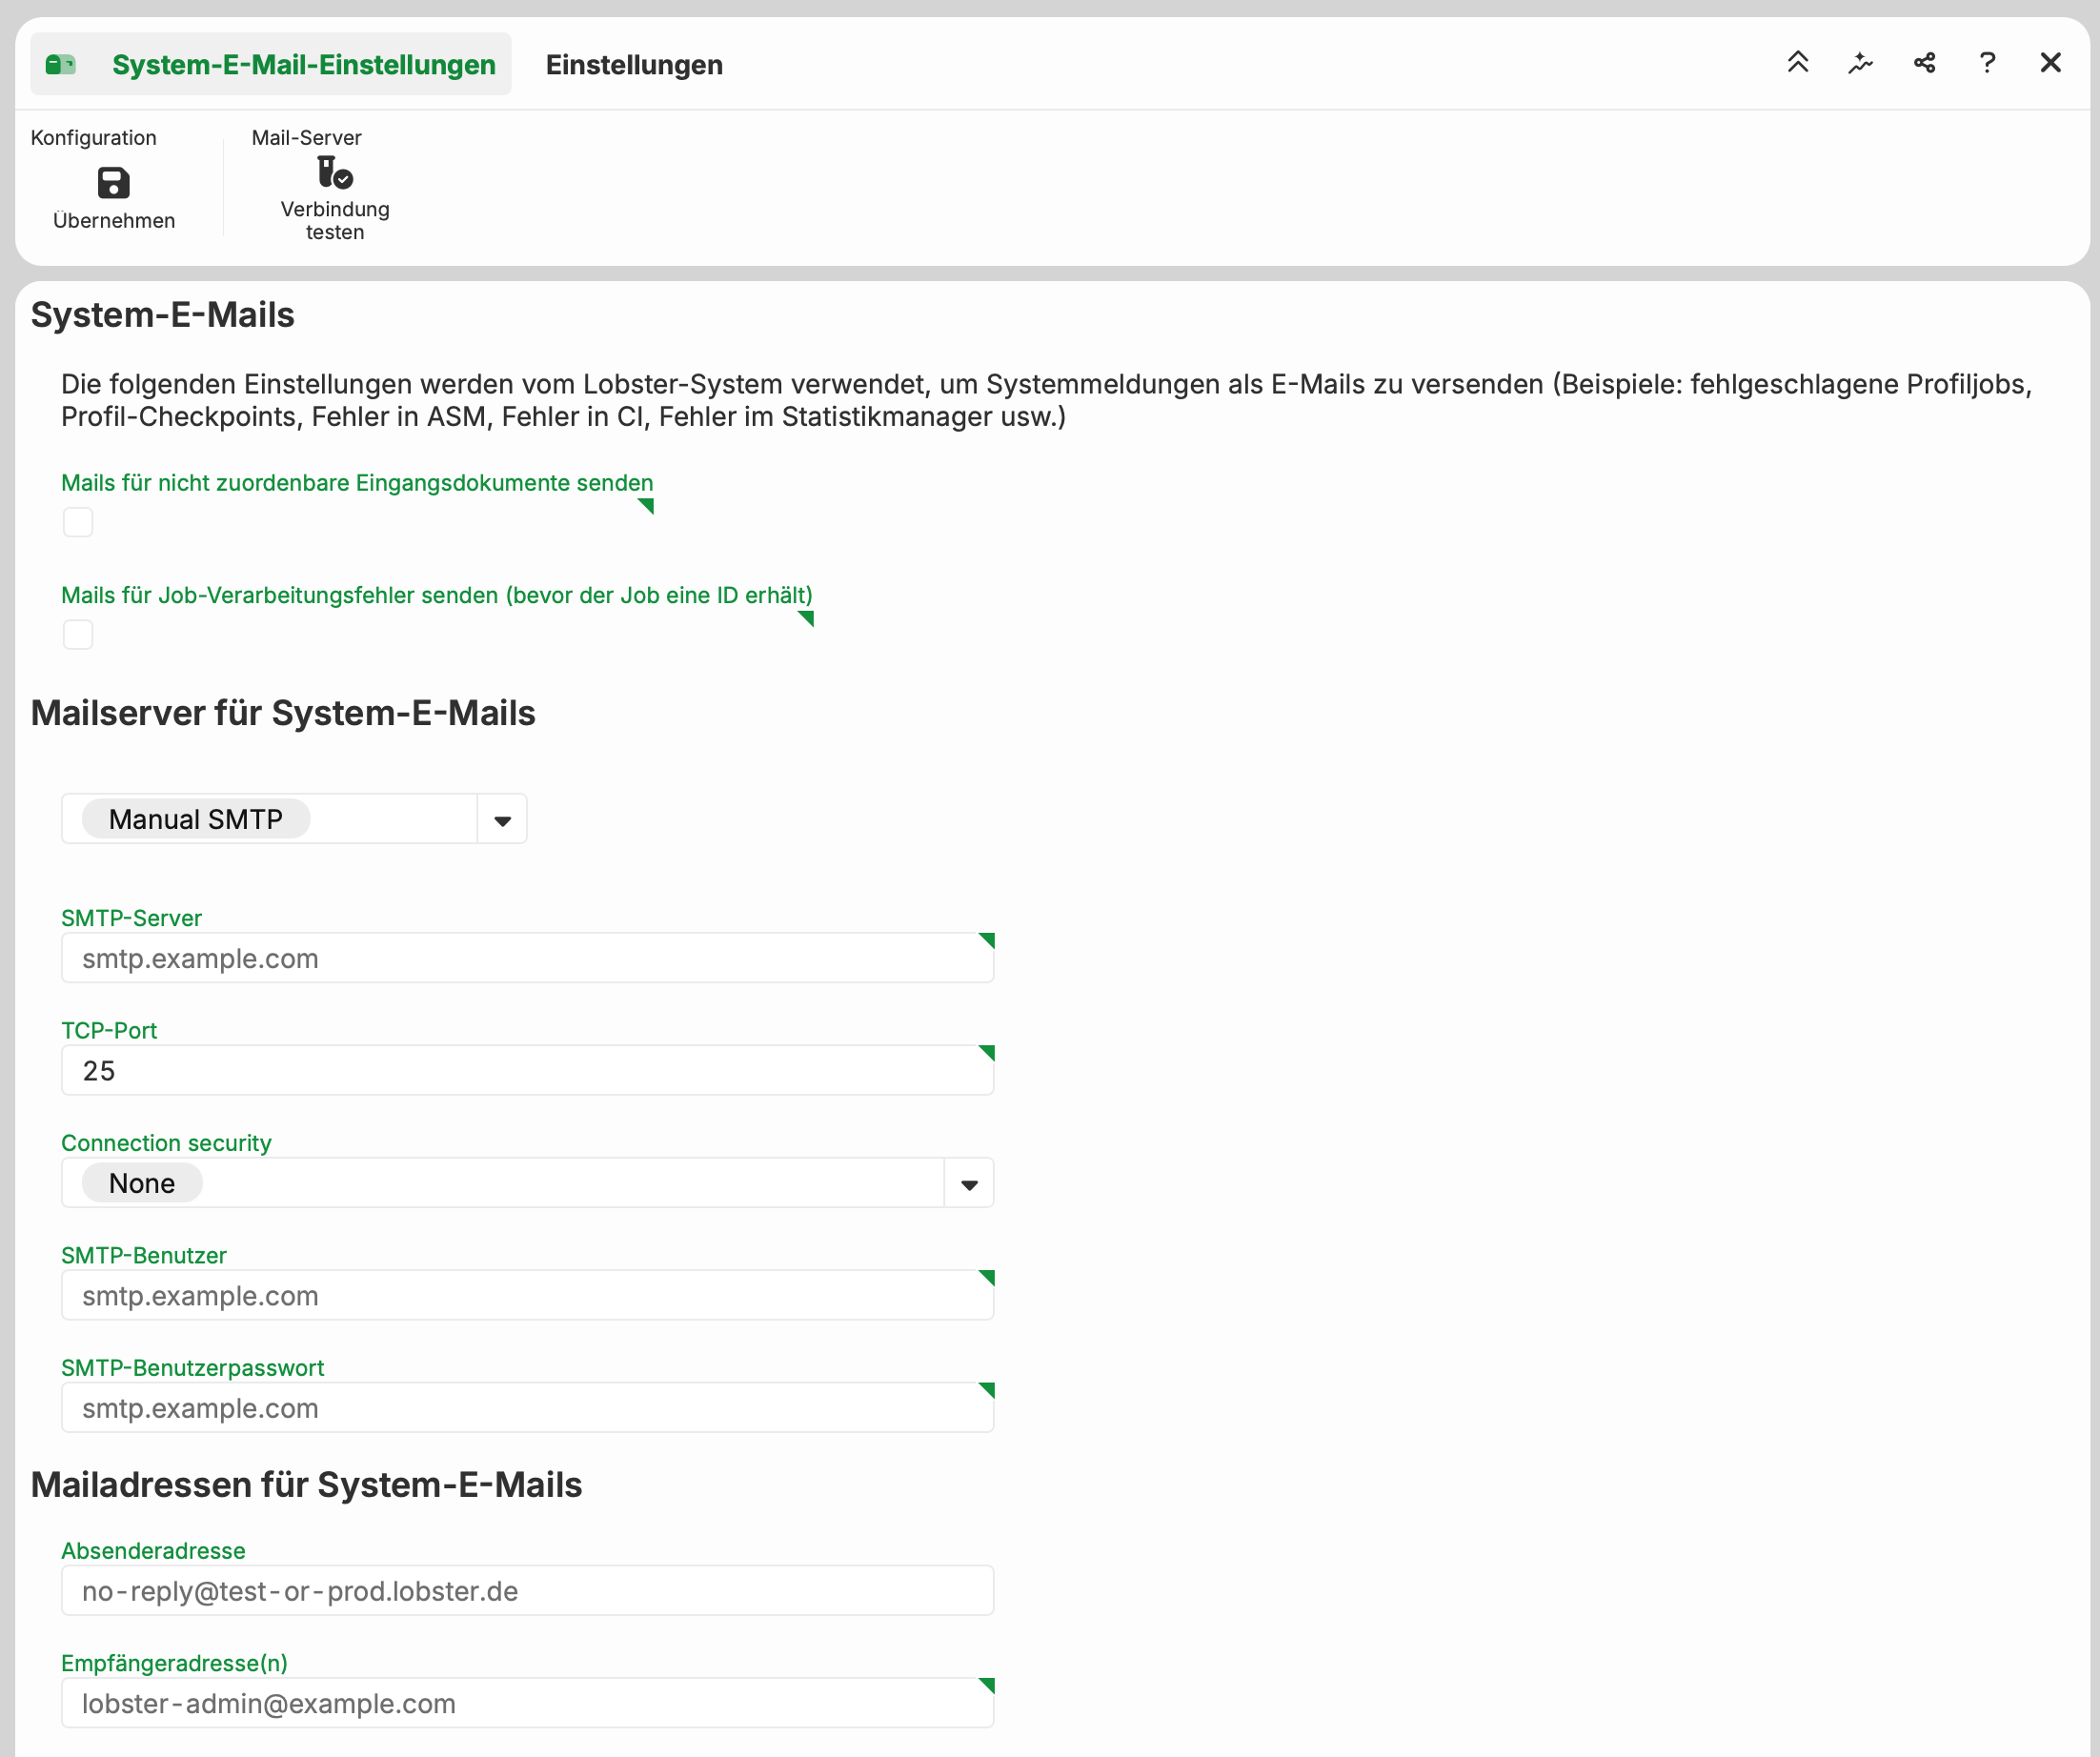Click the Konfiguration group label
This screenshot has height=1757, width=2100.
click(x=93, y=137)
